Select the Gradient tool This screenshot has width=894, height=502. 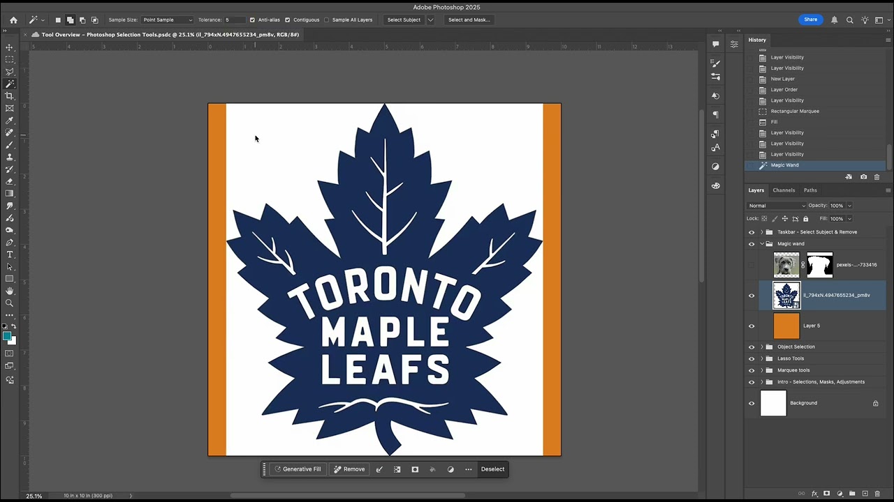point(10,194)
